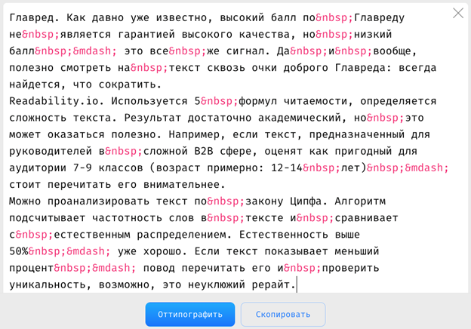Close the typograf panel with the X
471x329 pixels.
tap(458, 13)
